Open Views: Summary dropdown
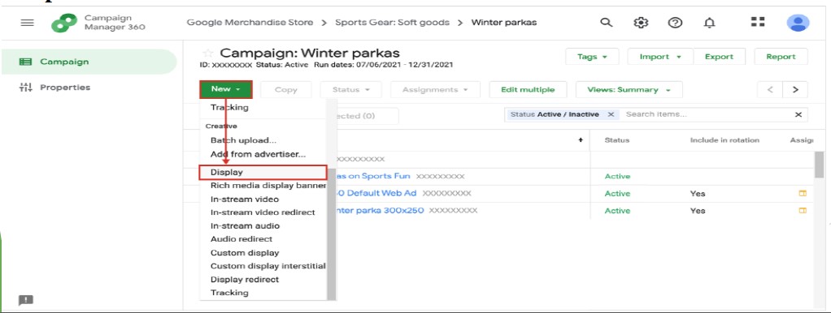The image size is (831, 313). [629, 90]
